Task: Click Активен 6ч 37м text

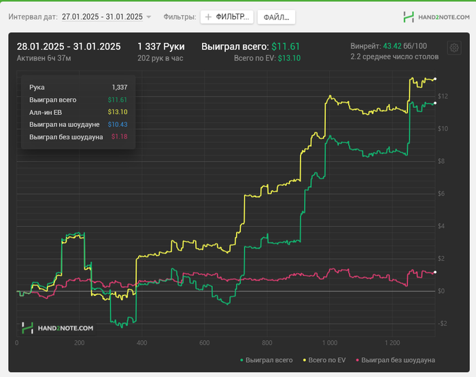Action: (x=44, y=58)
